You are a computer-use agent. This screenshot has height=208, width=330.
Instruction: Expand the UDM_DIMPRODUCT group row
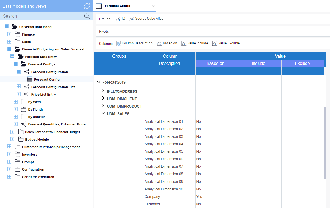tap(103, 106)
